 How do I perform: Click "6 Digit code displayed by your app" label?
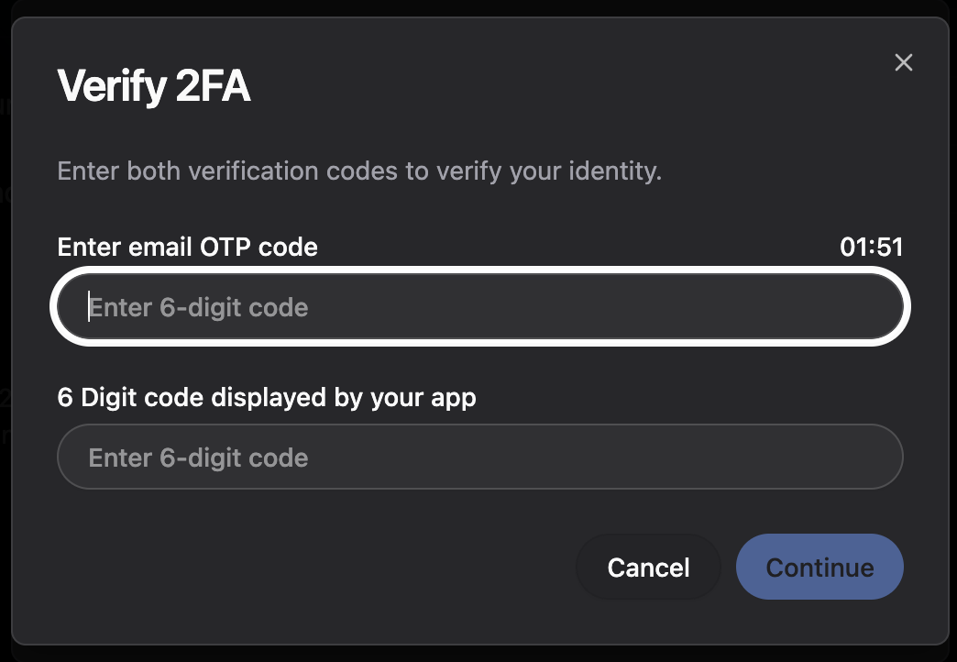[267, 397]
